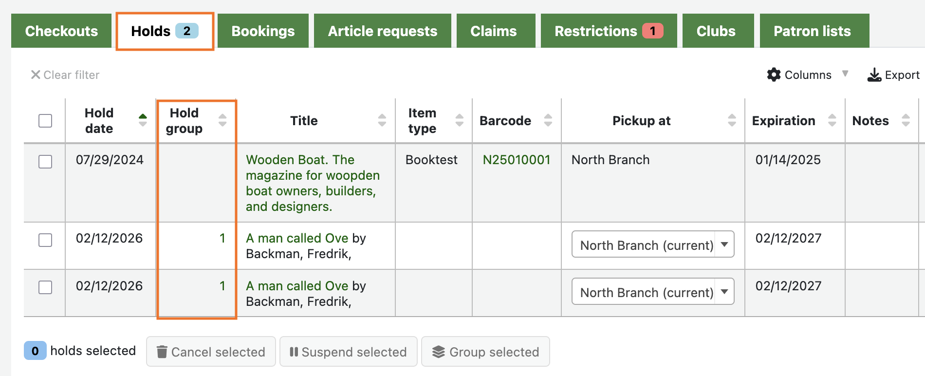
Task: Sort by Barcode column arrows
Action: click(x=548, y=120)
